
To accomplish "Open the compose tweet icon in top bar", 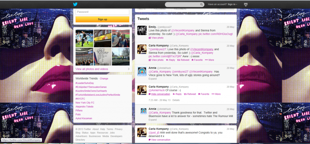I will pos(246,5).
